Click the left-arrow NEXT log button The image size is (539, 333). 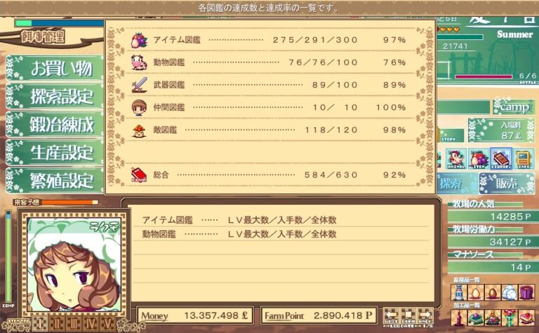391,316
